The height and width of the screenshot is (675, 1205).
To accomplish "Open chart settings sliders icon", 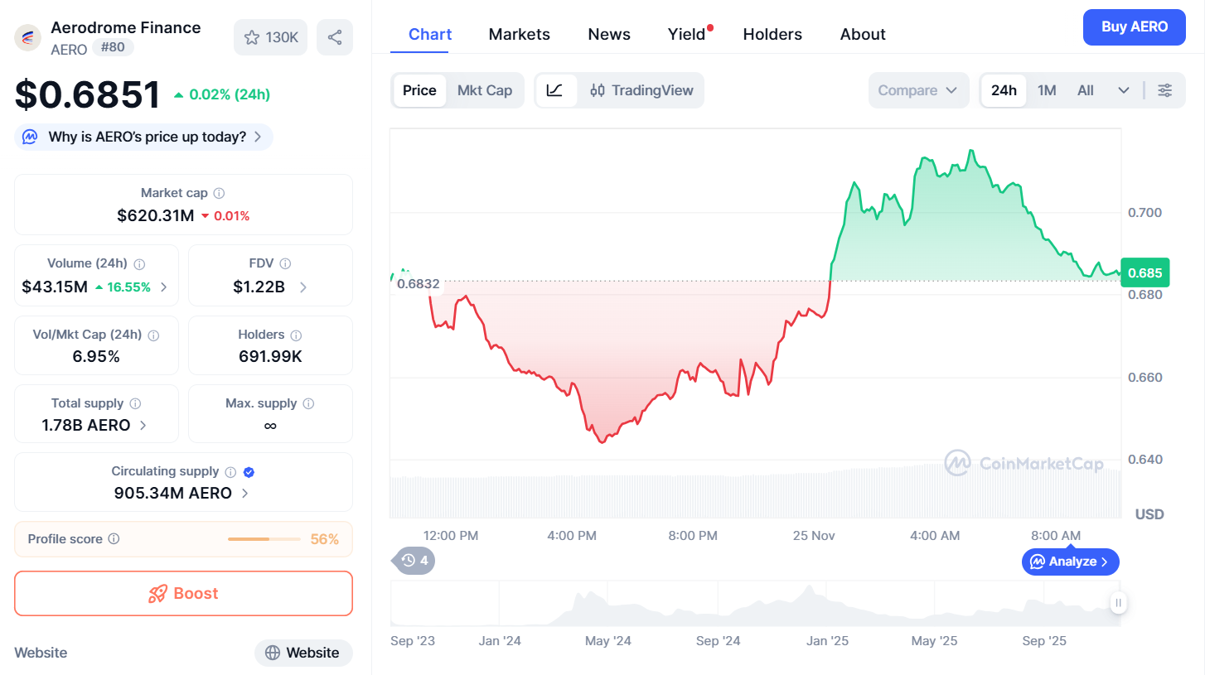I will [1165, 90].
